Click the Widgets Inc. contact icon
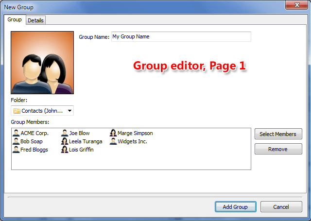Screen dimensions: 311x221 coord(113,141)
